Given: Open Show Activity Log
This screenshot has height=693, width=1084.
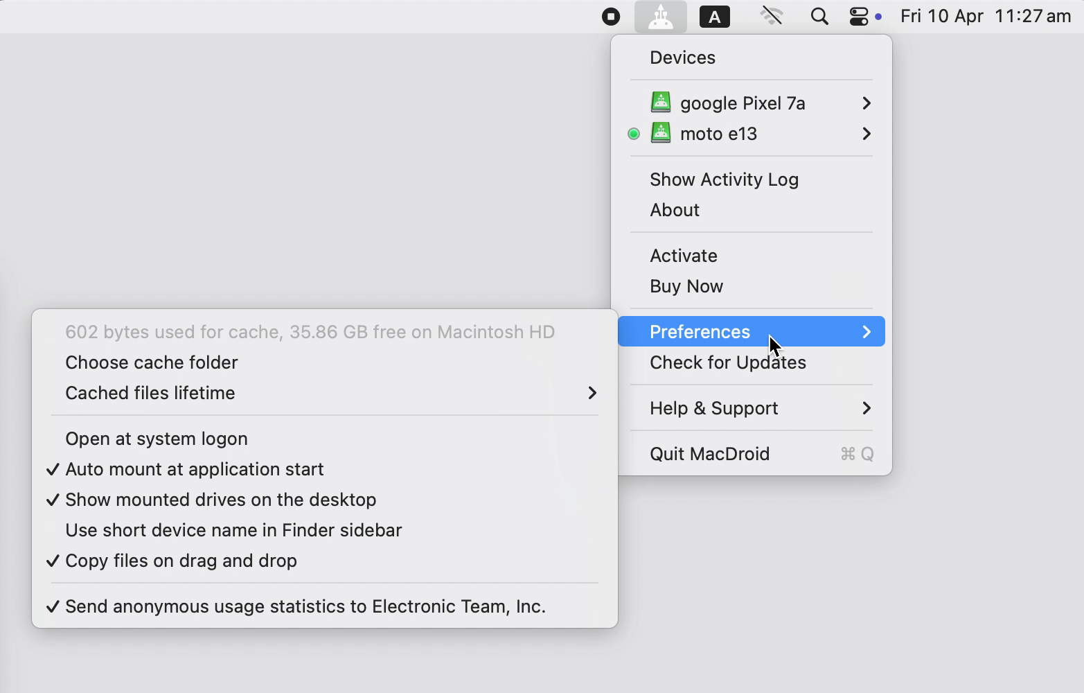Looking at the screenshot, I should (752, 179).
